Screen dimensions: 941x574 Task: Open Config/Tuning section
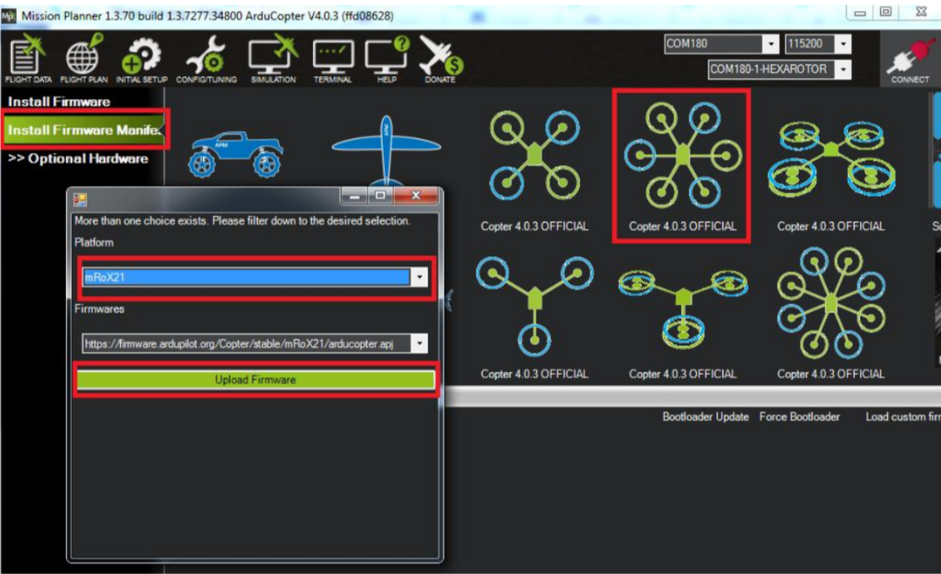click(207, 59)
